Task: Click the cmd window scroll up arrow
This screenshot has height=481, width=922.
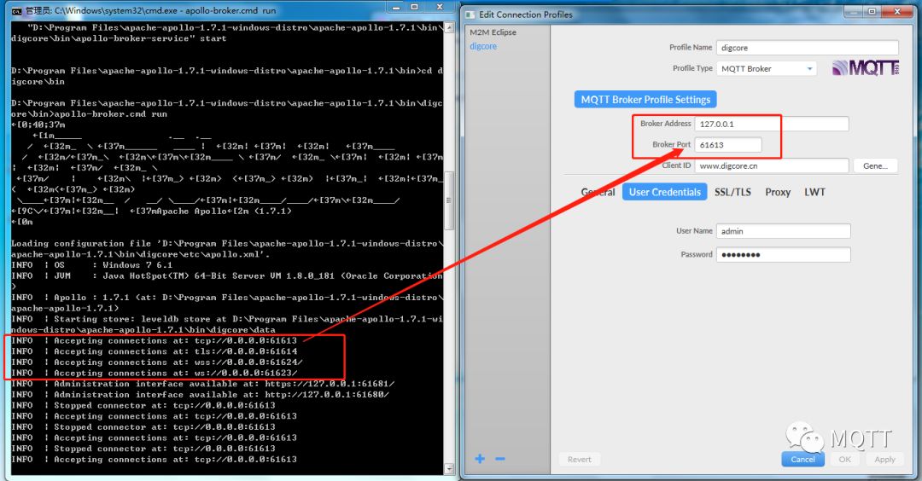Action: coord(449,27)
